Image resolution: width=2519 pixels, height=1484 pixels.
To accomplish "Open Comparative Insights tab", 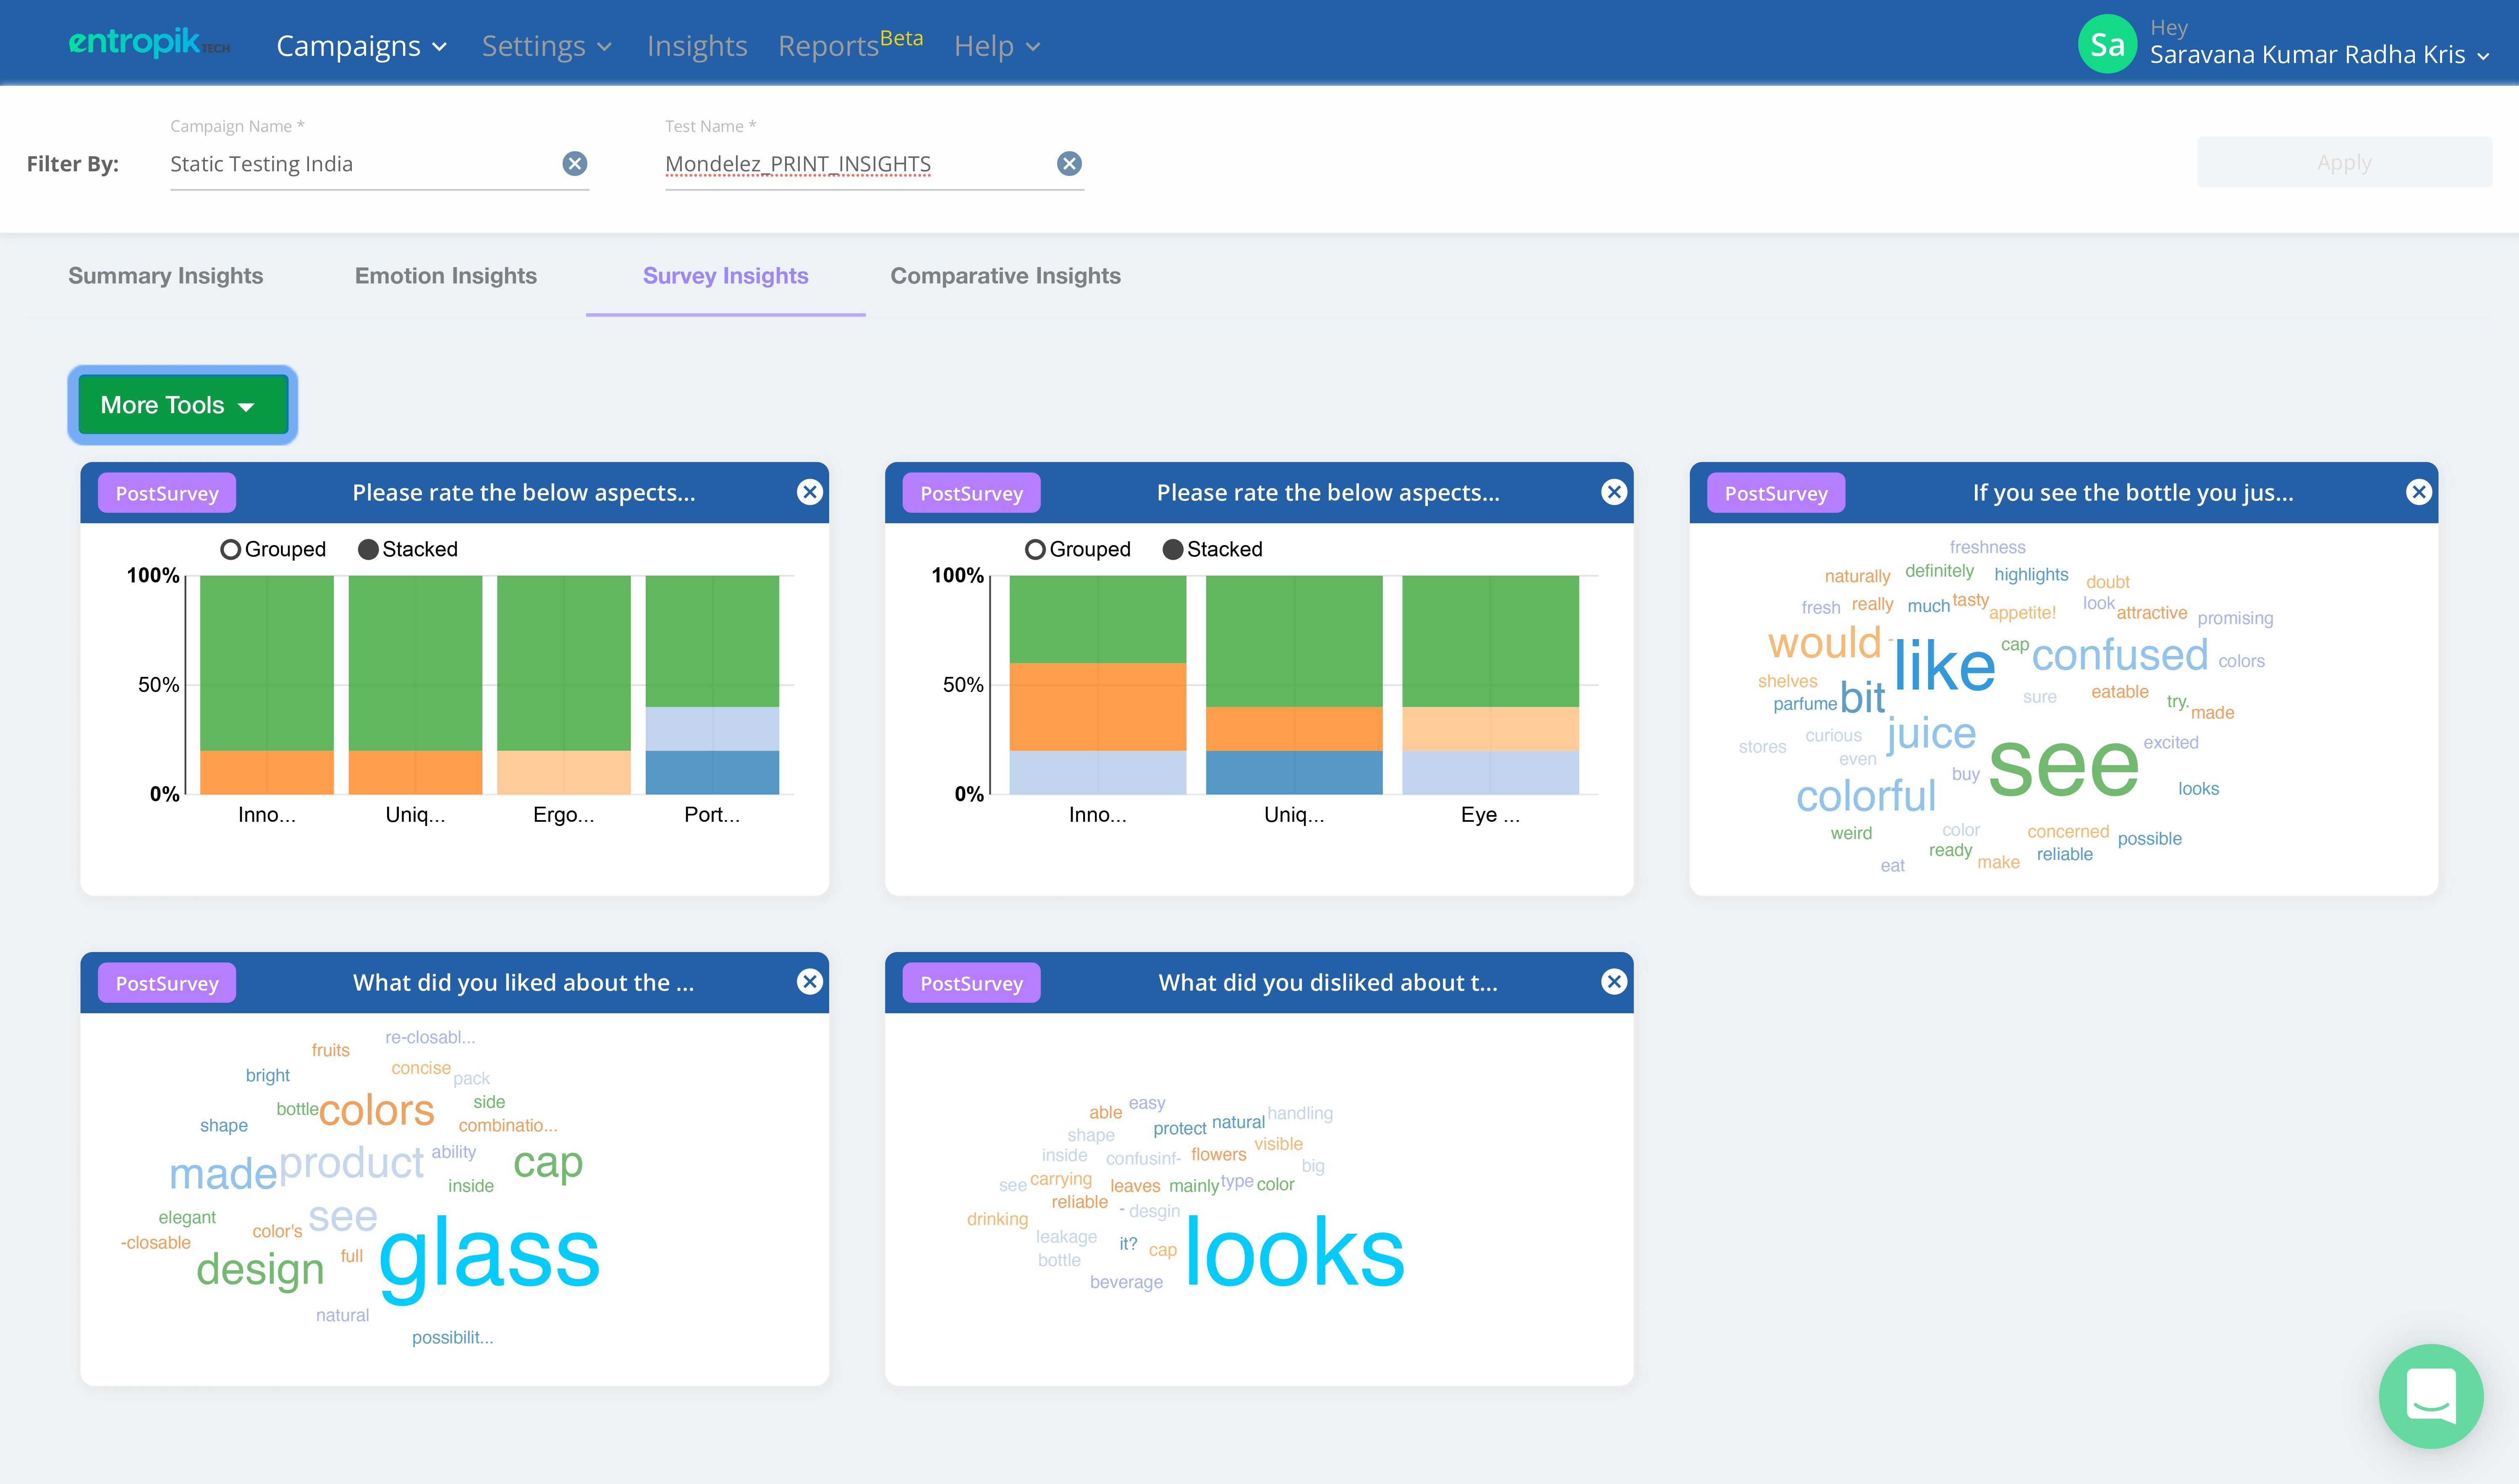I will (x=1006, y=276).
